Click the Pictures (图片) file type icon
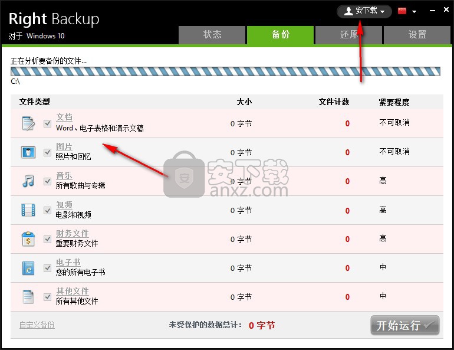Screen dimensions: 454x350 point(28,152)
